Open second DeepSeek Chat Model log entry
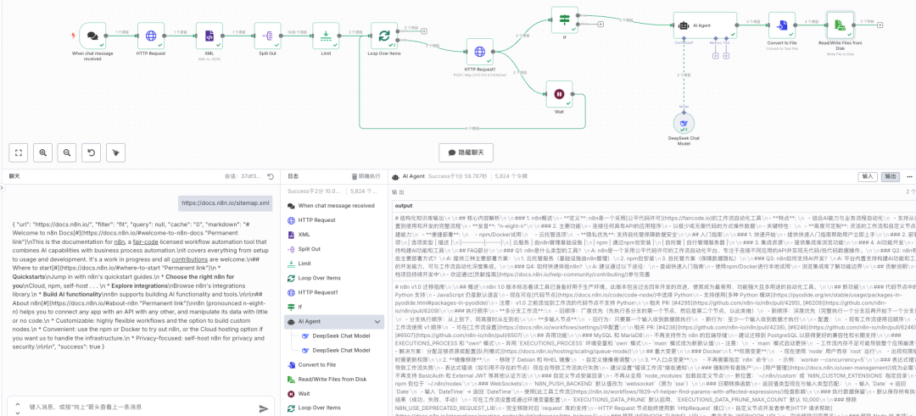 [341, 350]
